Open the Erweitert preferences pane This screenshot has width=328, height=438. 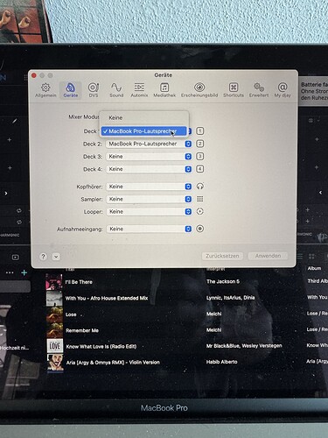259,90
